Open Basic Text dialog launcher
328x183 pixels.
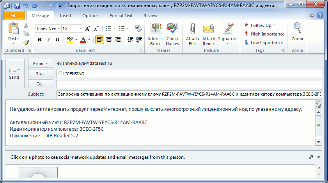(x=141, y=51)
